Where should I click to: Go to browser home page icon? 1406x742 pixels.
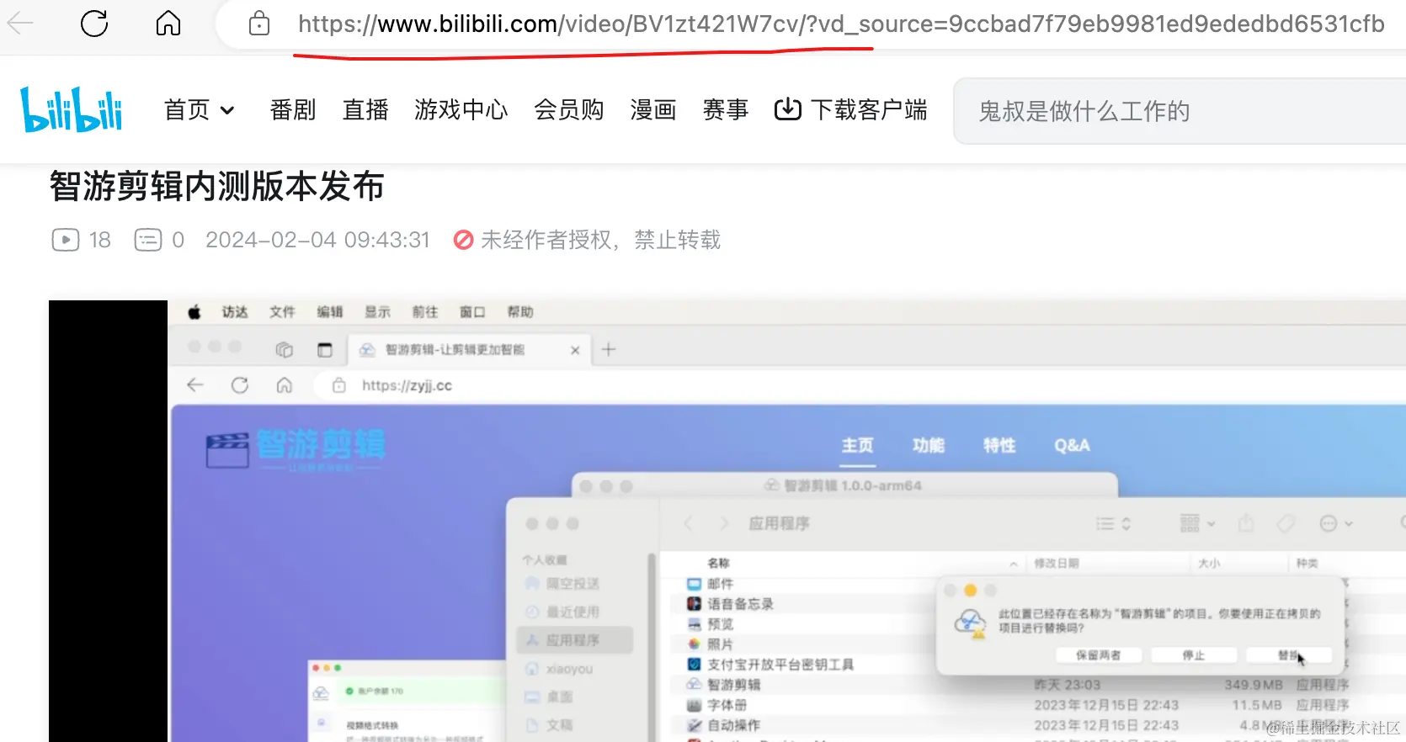click(x=168, y=23)
